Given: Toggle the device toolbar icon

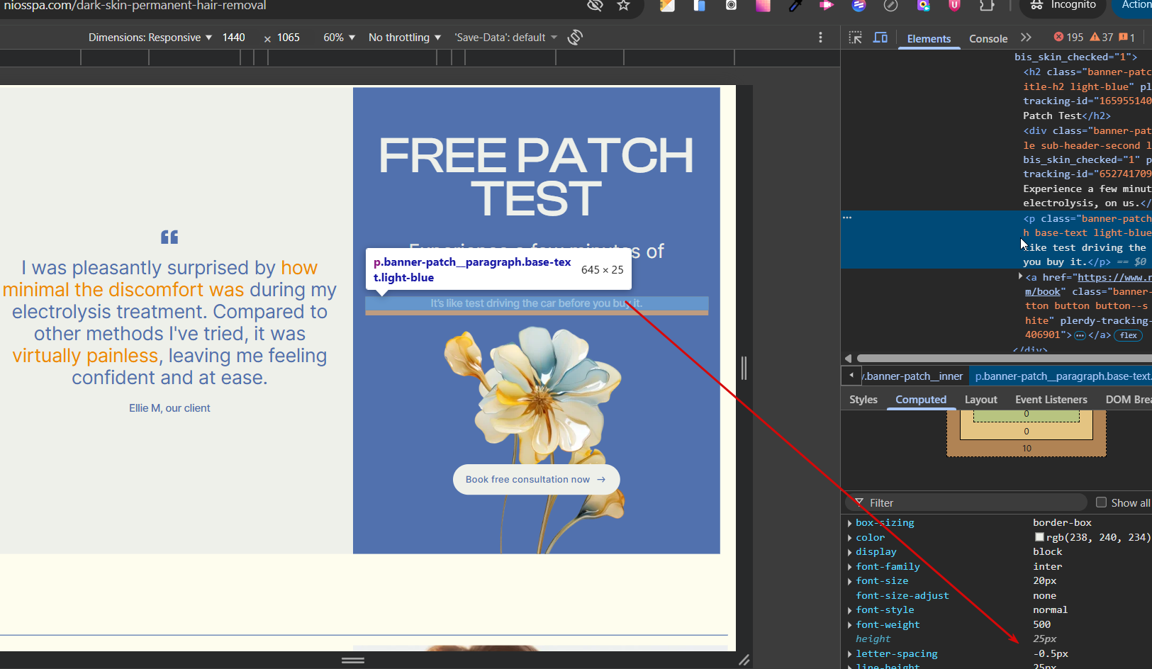Looking at the screenshot, I should click(x=880, y=38).
